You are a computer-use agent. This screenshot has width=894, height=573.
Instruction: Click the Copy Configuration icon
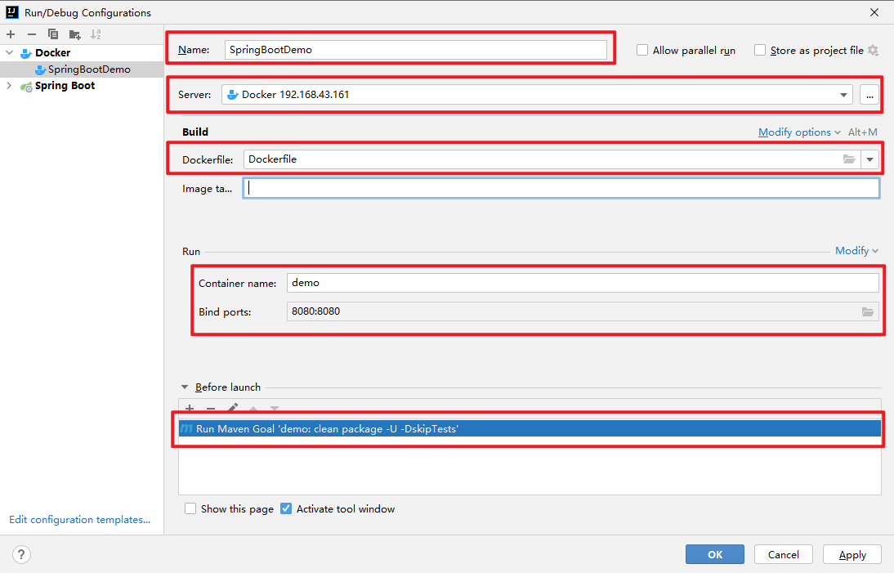[x=53, y=34]
